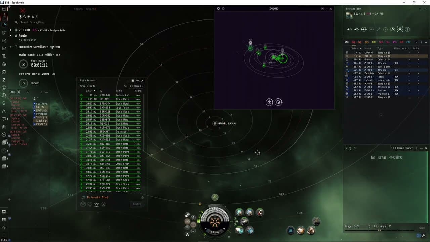Collapse the Encounter Surveillance System section
Image resolution: width=430 pixels, height=242 pixels.
pos(11,47)
